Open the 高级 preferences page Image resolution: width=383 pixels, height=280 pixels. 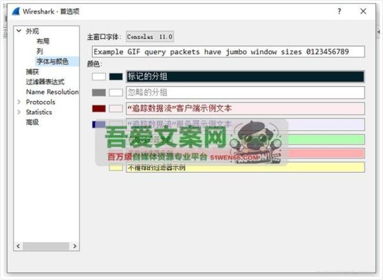[x=32, y=122]
